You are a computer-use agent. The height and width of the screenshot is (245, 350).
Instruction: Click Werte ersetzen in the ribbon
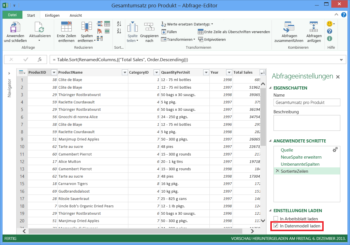tap(177, 24)
